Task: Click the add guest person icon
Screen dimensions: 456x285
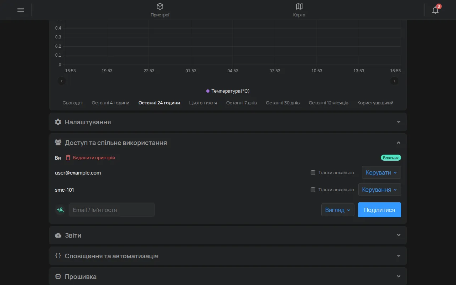Action: click(x=61, y=210)
